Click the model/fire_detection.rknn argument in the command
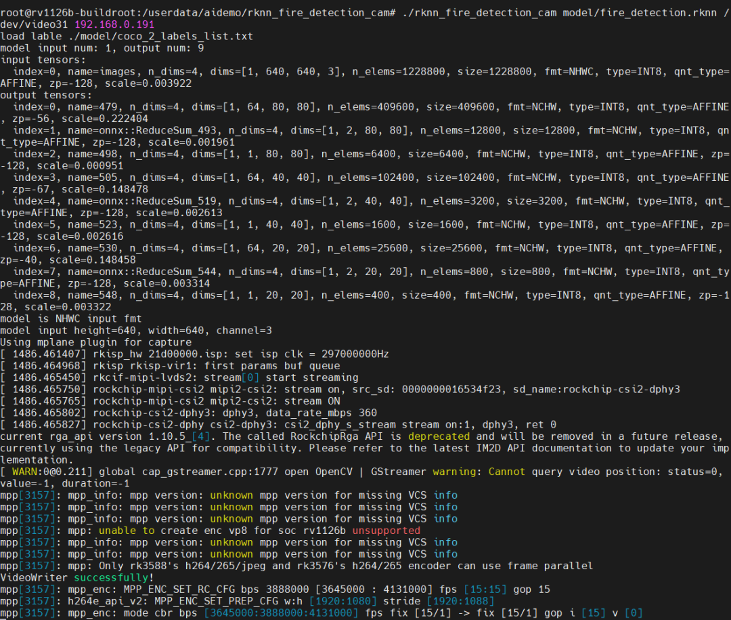 (x=639, y=13)
